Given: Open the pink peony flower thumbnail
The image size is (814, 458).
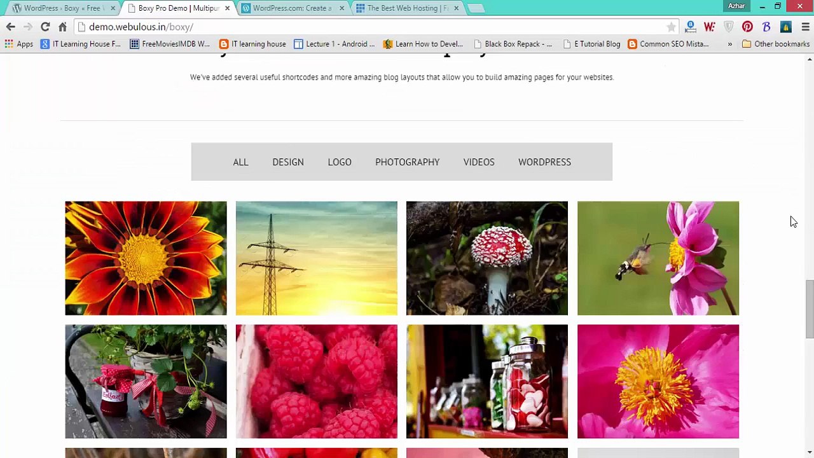Looking at the screenshot, I should pos(658,382).
